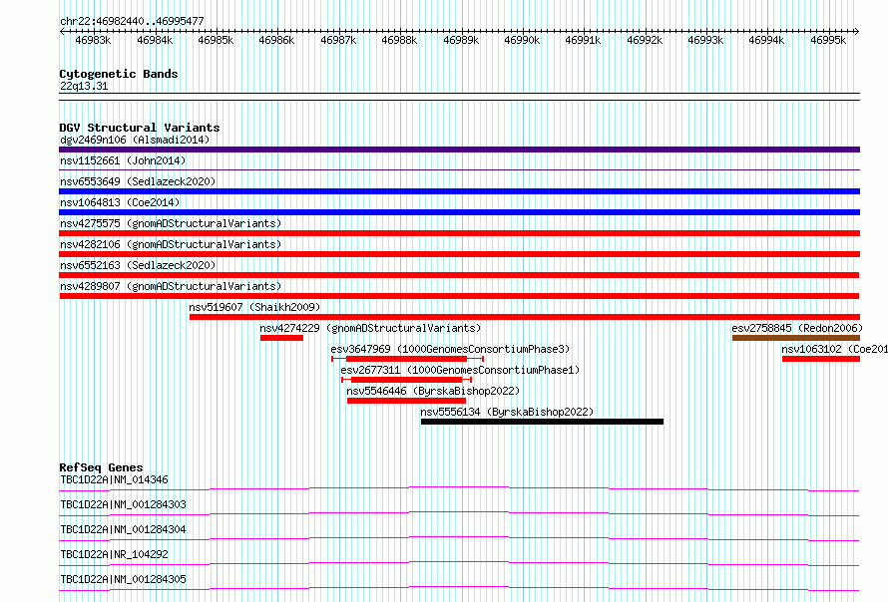Open nsv1152661 (John2014) variant label
The width and height of the screenshot is (888, 602).
[123, 160]
